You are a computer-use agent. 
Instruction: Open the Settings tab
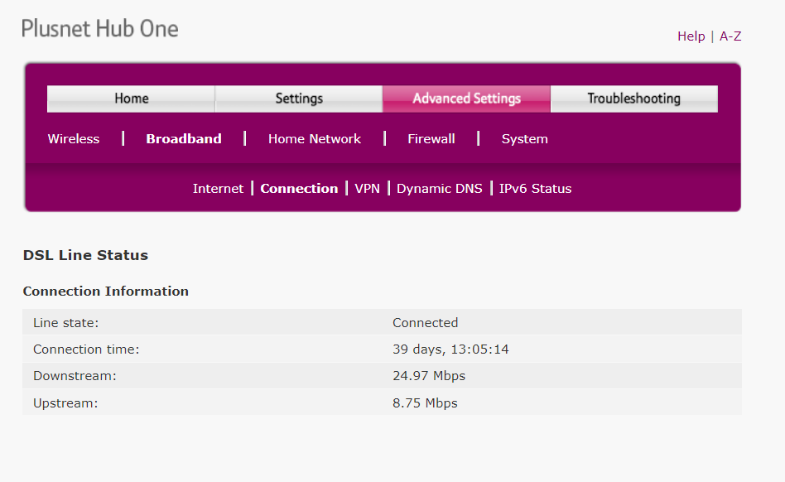[x=299, y=99]
